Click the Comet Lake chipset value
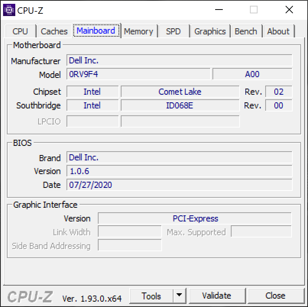The width and height of the screenshot is (308, 307). (x=180, y=92)
